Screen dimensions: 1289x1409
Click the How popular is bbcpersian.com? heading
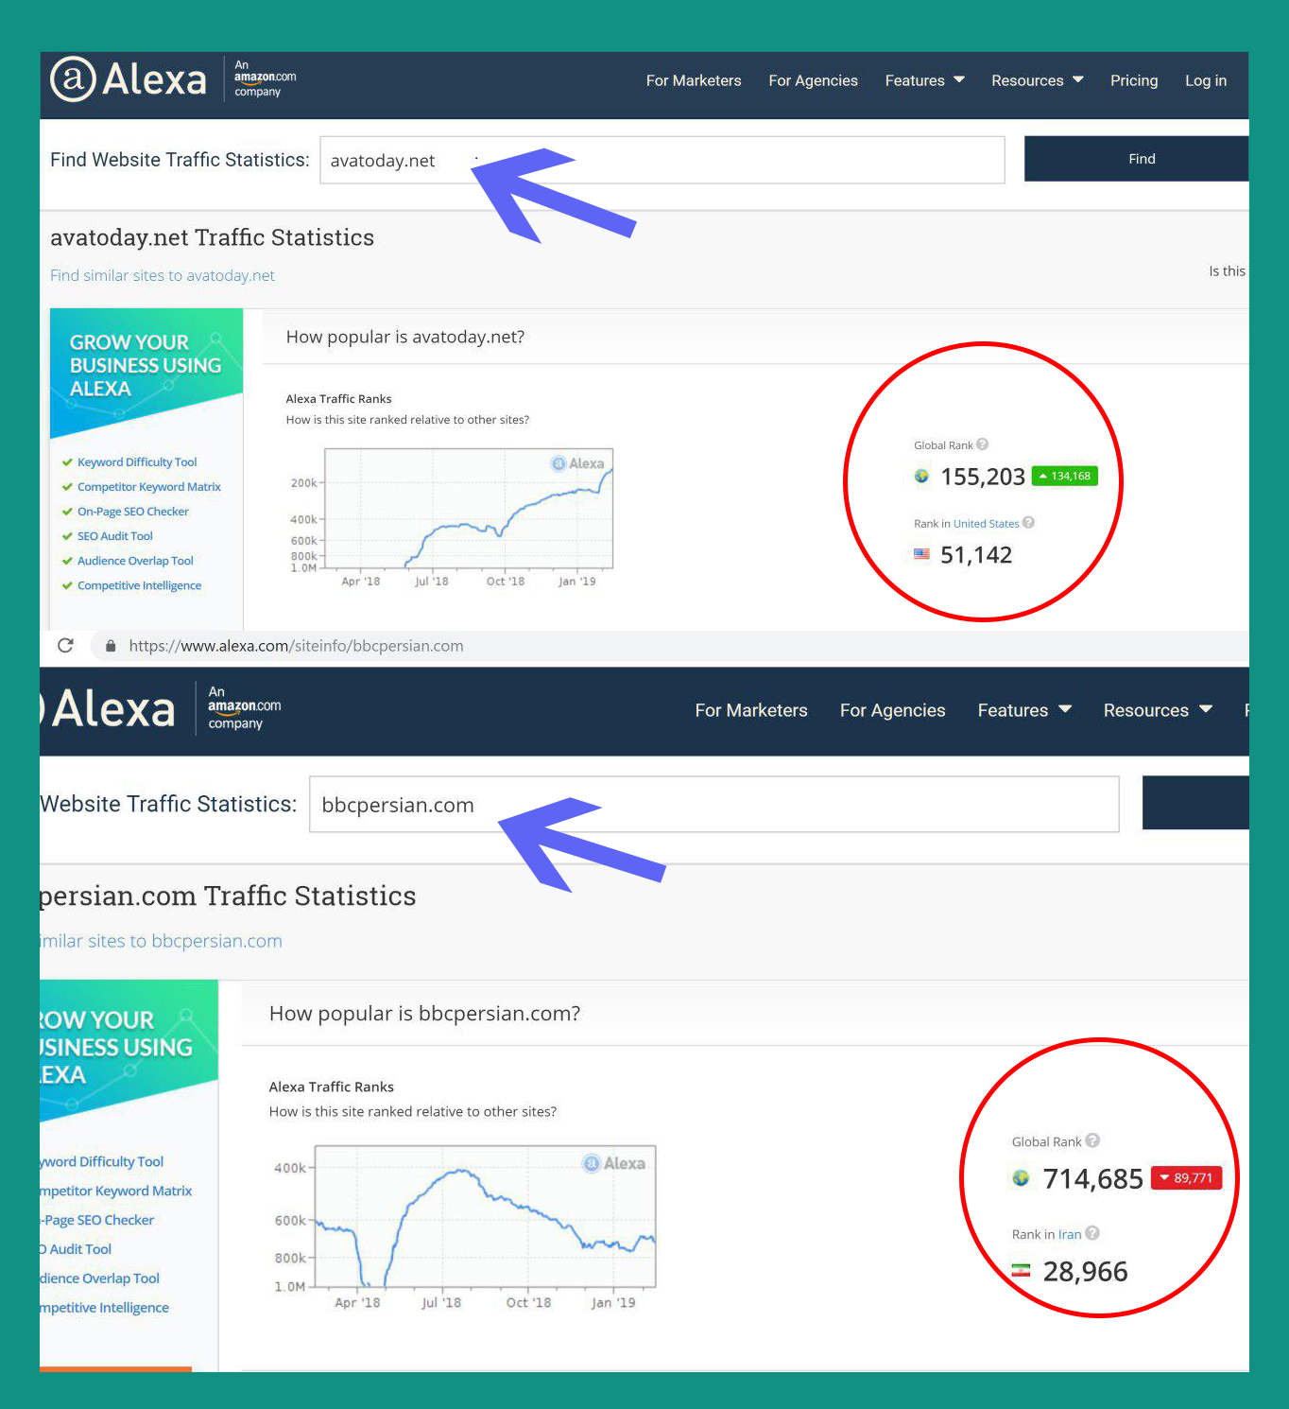(x=424, y=1014)
